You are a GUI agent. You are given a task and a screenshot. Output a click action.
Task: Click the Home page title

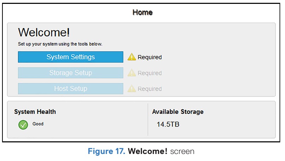click(x=142, y=13)
